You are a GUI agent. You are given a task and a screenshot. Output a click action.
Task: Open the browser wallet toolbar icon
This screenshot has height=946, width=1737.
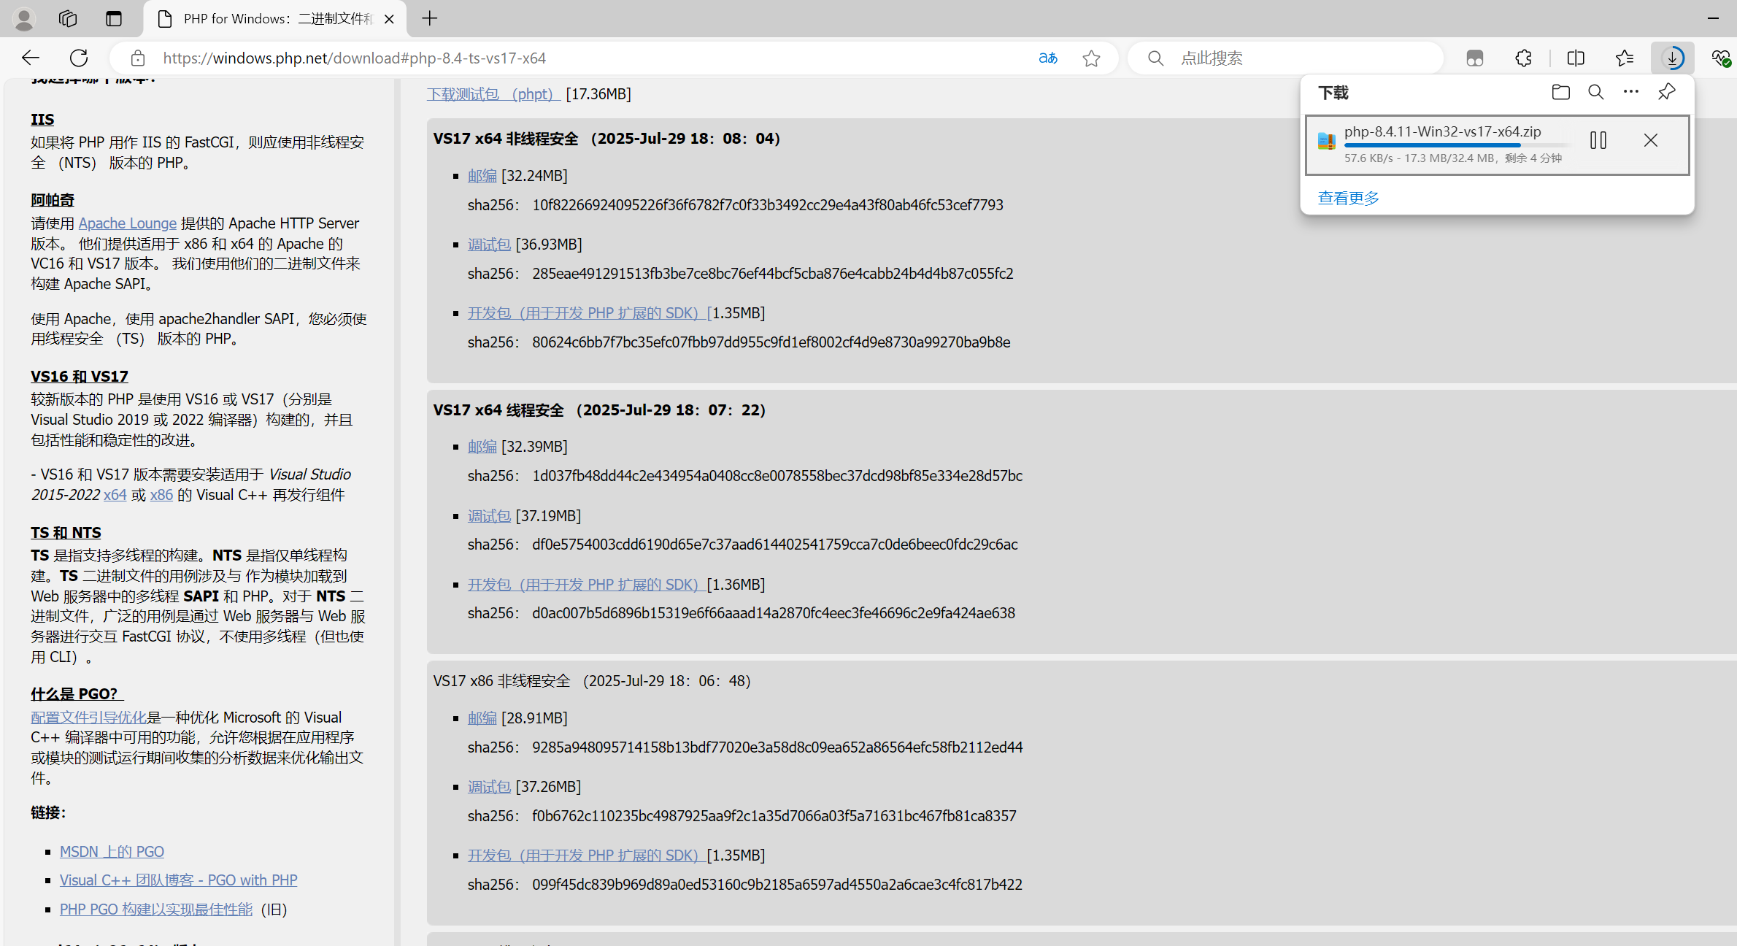pyautogui.click(x=1475, y=58)
